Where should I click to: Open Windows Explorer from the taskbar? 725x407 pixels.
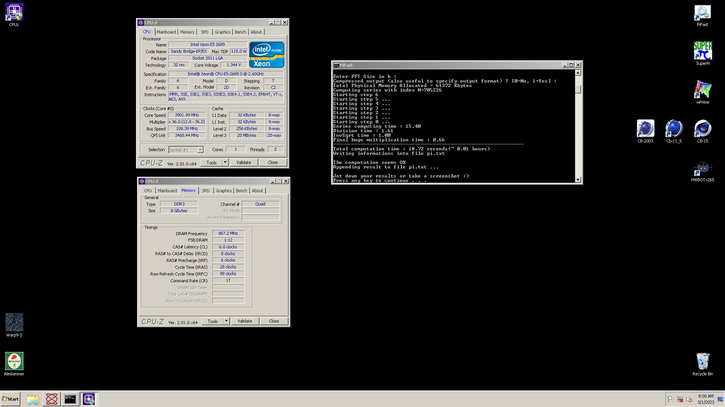(33, 399)
